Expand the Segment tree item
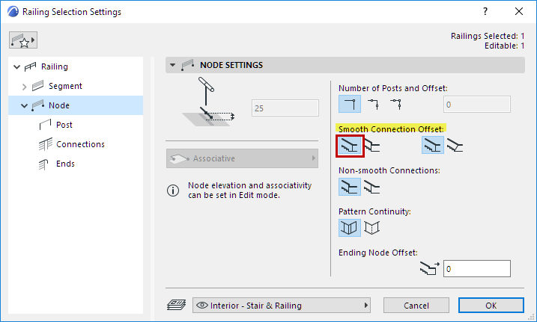537x322 pixels. 24,86
